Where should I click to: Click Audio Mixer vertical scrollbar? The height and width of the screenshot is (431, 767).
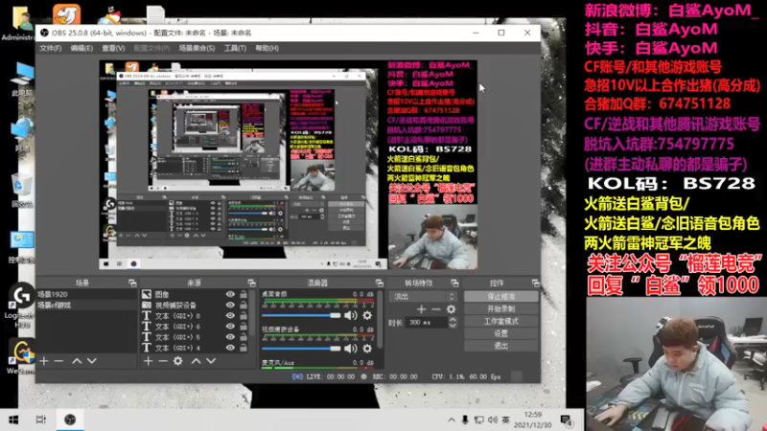pos(380,318)
